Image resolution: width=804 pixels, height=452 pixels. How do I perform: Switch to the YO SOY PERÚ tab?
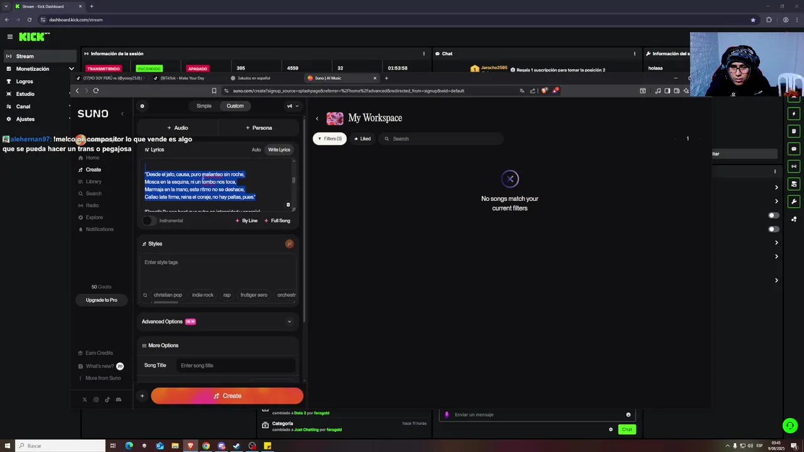[x=111, y=78]
